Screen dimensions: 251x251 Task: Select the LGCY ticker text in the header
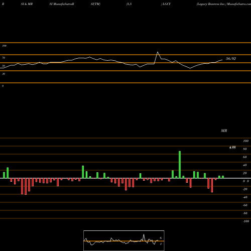(x=167, y=4)
